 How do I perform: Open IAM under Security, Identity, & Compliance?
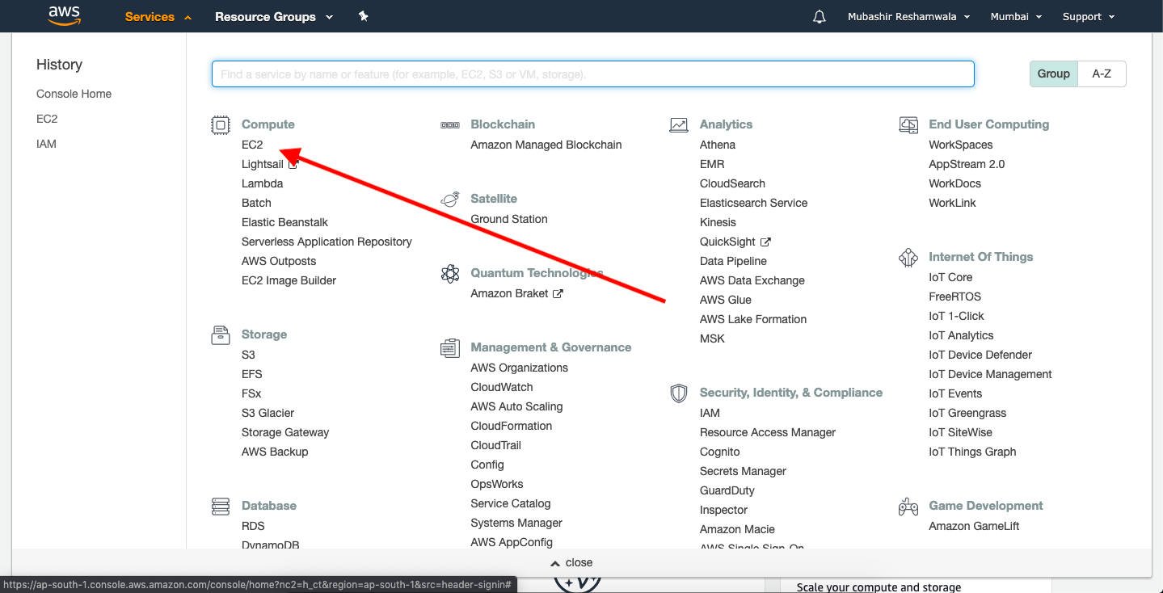(710, 413)
